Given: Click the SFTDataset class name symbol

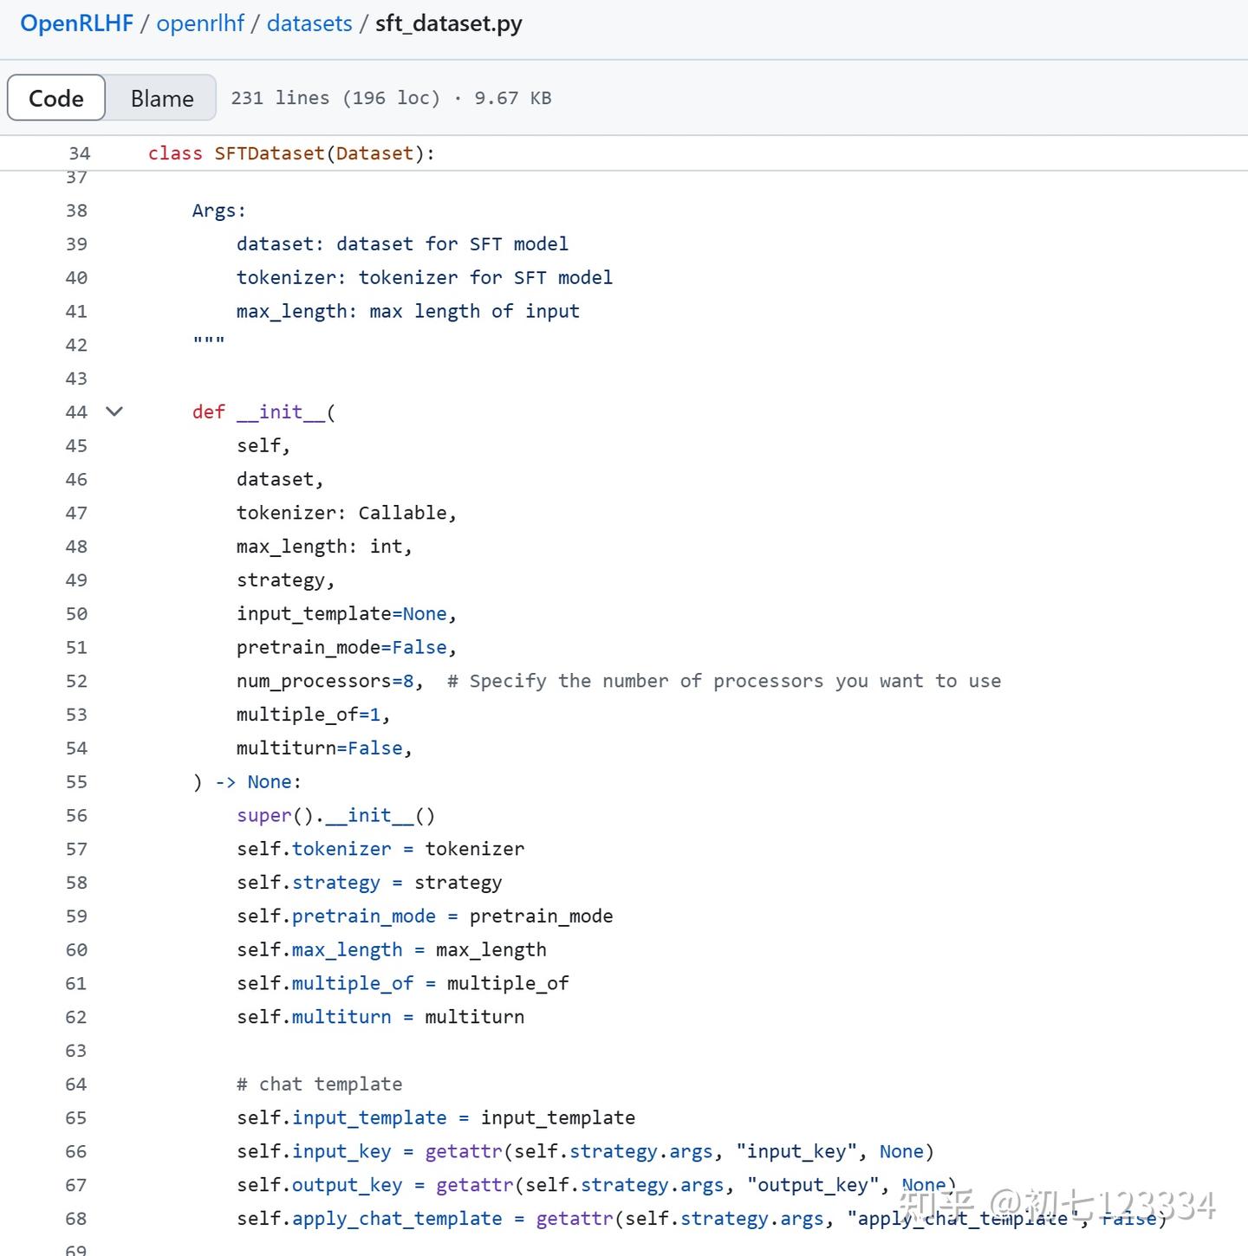Looking at the screenshot, I should click(x=269, y=153).
